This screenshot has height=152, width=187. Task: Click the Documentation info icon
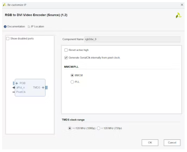point(5,26)
